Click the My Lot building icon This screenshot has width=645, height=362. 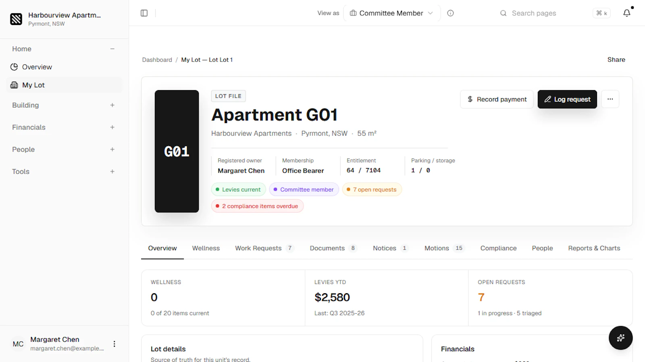click(14, 85)
